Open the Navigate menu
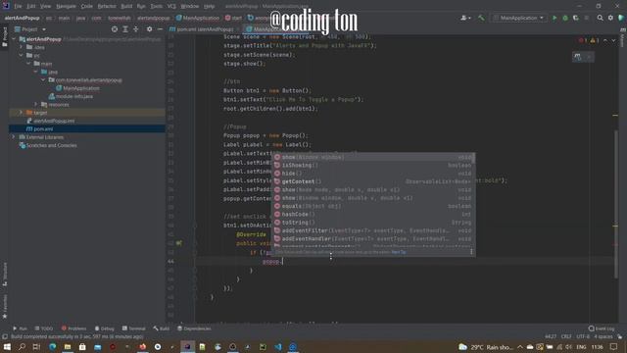The width and height of the screenshot is (627, 353). coord(66,7)
